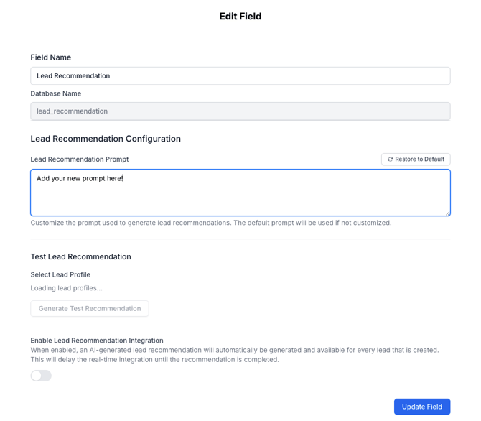
Task: Click the greyed-out lead_recommendation database name field
Action: [240, 111]
